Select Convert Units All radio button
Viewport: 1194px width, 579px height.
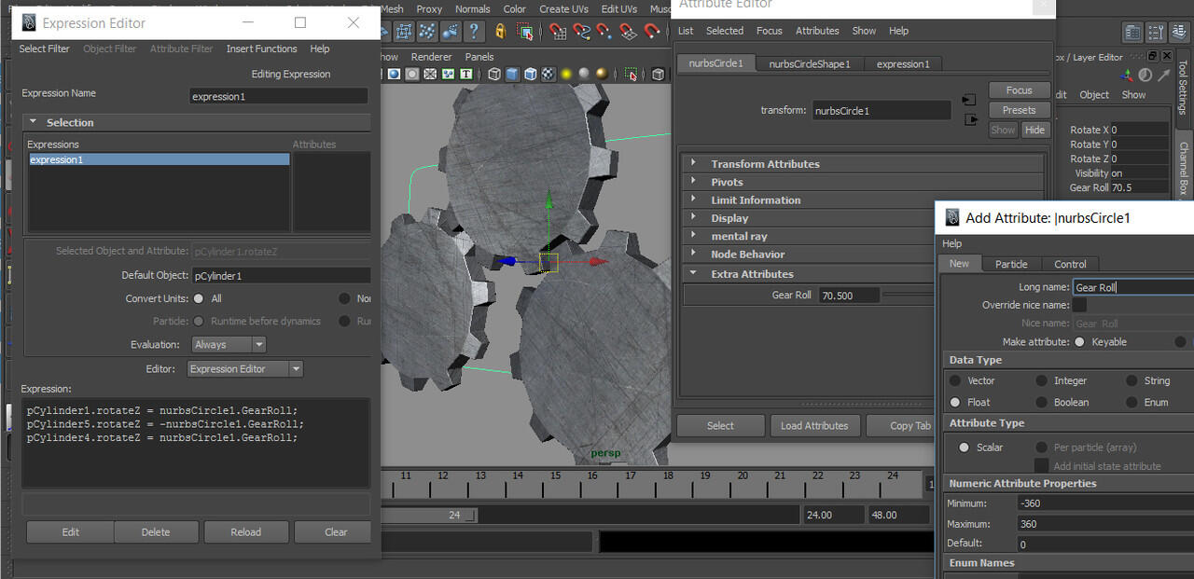pos(199,298)
